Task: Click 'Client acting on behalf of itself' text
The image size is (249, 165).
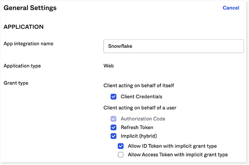Action: [x=138, y=85]
